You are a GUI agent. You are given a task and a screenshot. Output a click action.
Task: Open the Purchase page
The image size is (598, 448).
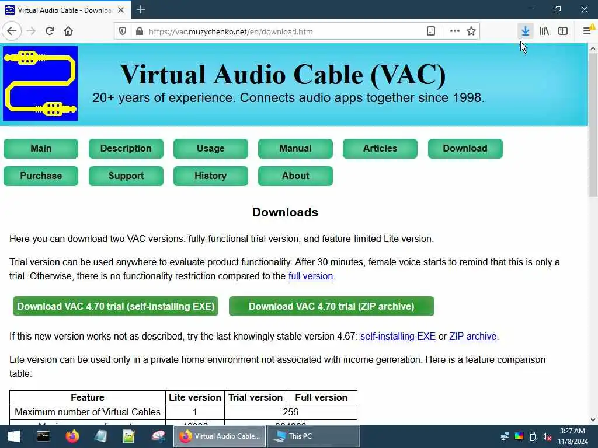(x=41, y=176)
